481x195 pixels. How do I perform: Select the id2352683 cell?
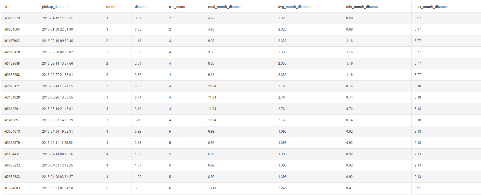pos(12,177)
